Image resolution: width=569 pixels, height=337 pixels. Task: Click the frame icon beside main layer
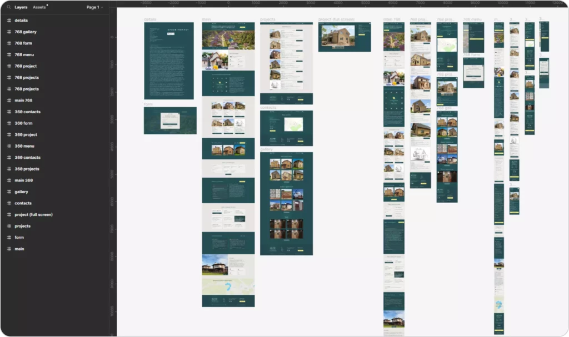[9, 249]
